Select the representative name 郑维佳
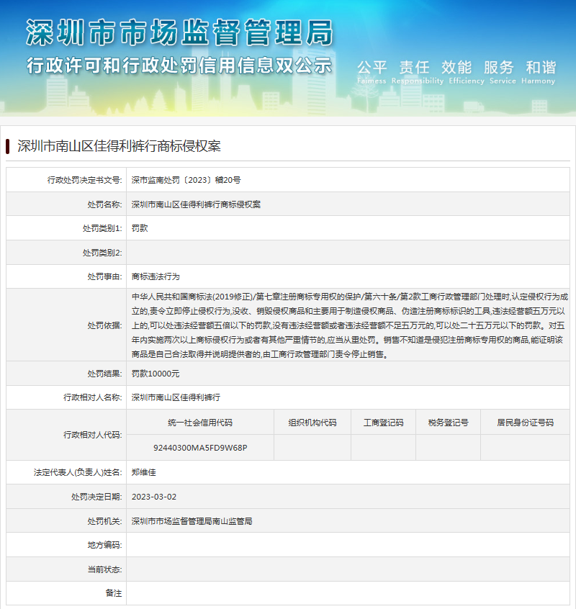The image size is (576, 609). [x=143, y=472]
